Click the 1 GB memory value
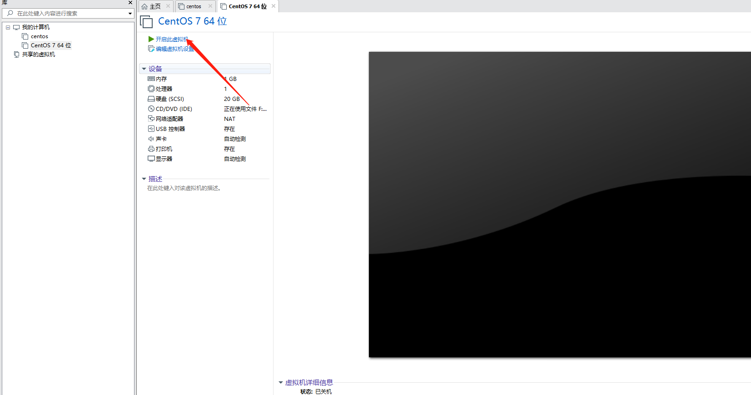Image resolution: width=751 pixels, height=395 pixels. click(x=230, y=79)
